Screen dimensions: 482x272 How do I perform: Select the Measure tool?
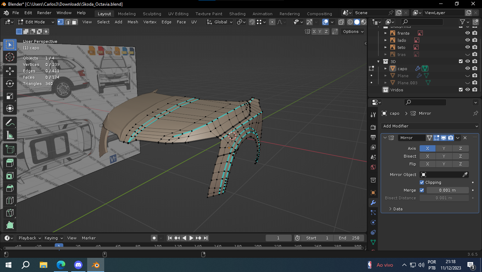coord(10,135)
